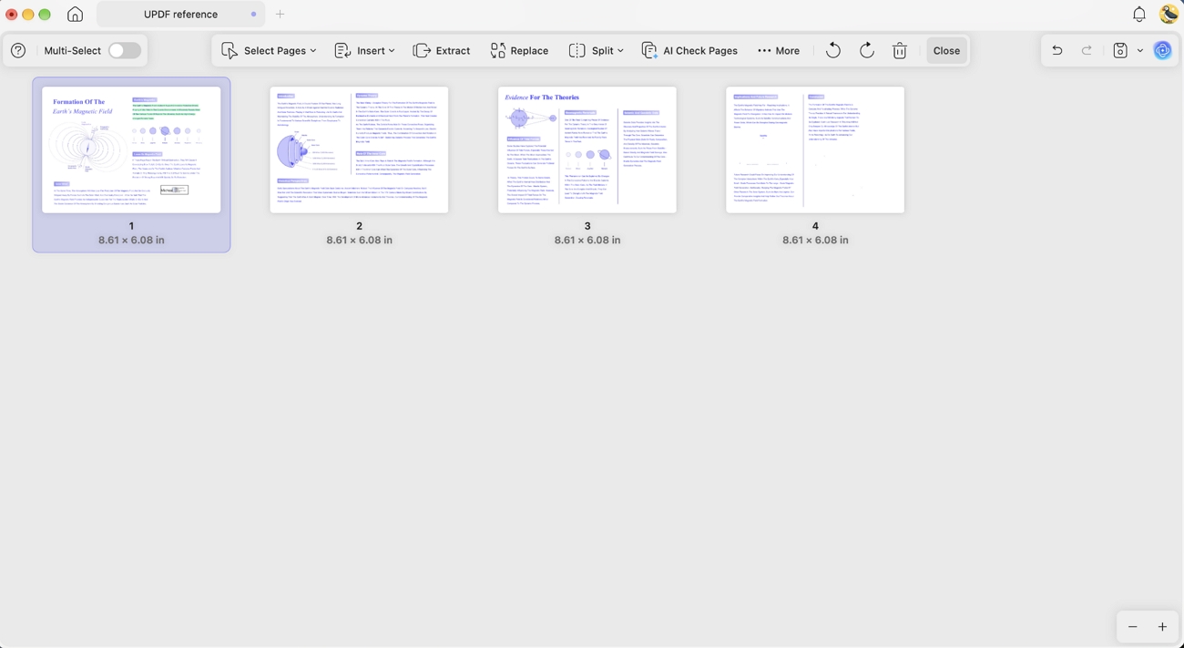Zoom out thumbnails with minus
The height and width of the screenshot is (648, 1184).
tap(1133, 627)
